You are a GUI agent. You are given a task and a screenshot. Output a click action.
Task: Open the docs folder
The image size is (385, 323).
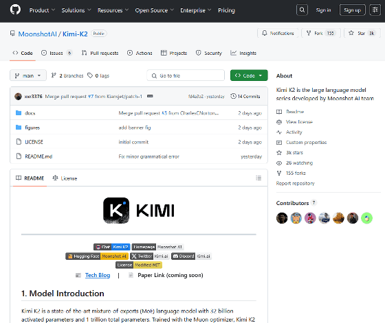(x=30, y=113)
